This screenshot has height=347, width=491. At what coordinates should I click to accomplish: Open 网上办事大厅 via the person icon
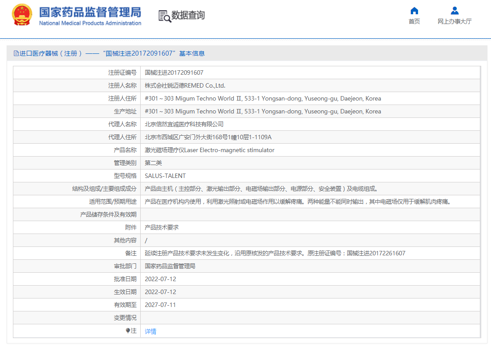(454, 11)
